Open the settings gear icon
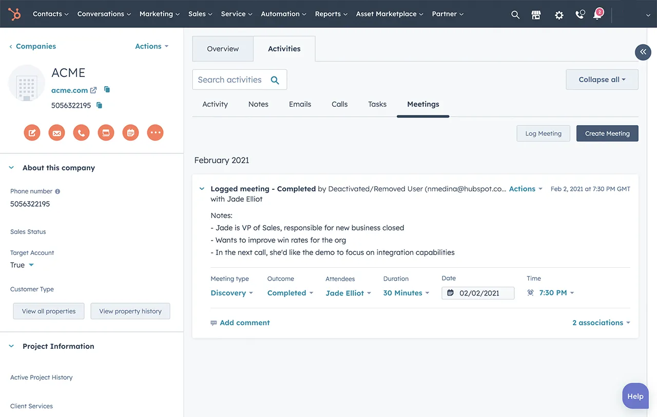The width and height of the screenshot is (657, 417). [x=559, y=15]
